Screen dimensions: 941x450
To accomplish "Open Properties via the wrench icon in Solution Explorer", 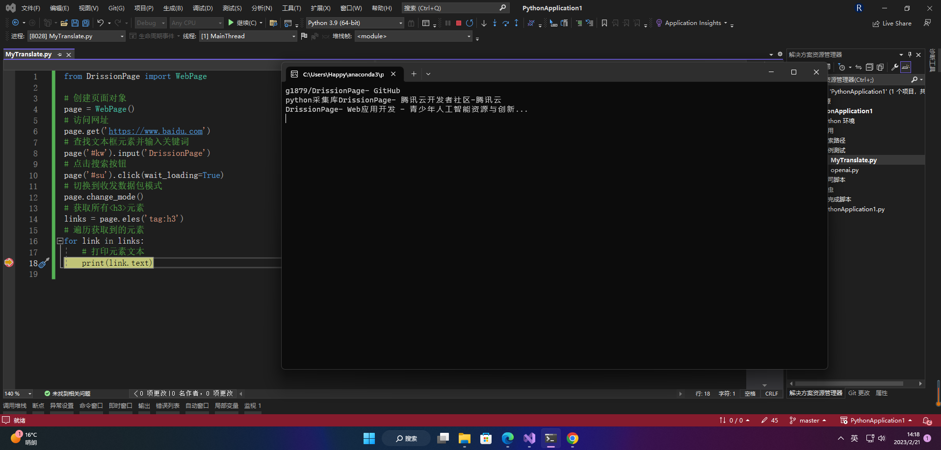I will (895, 67).
